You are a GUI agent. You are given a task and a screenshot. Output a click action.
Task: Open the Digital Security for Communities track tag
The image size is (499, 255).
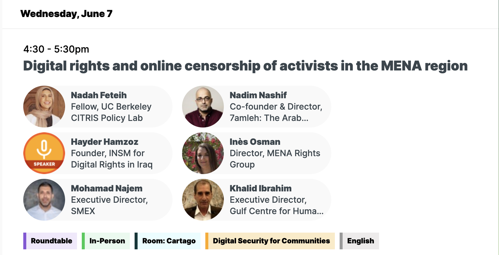click(271, 241)
